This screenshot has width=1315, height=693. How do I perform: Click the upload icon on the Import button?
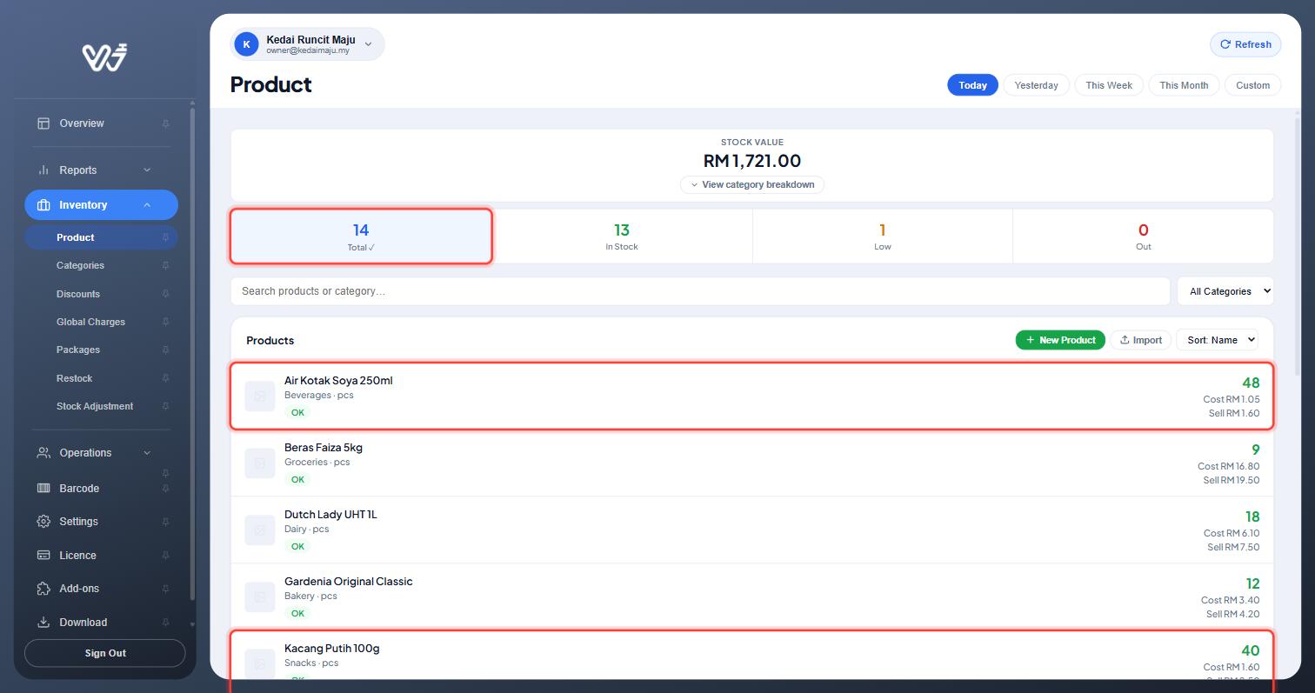(1125, 340)
